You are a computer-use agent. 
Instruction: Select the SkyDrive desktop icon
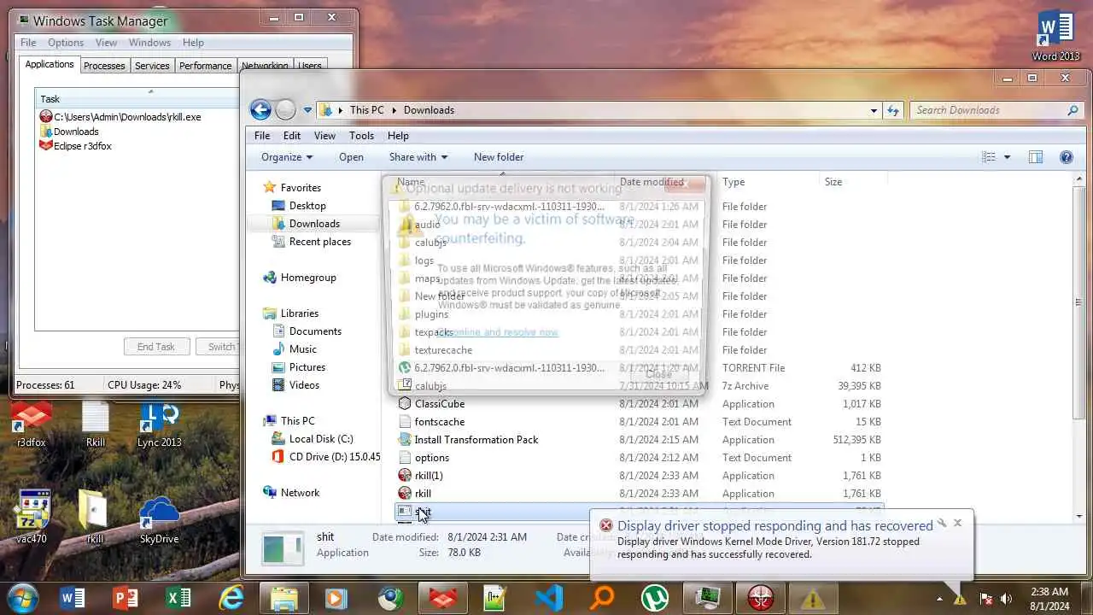tap(160, 521)
